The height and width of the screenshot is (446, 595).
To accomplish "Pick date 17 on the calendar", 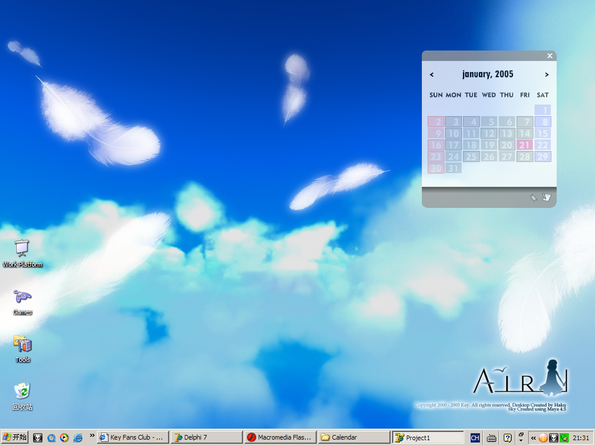I will click(453, 145).
